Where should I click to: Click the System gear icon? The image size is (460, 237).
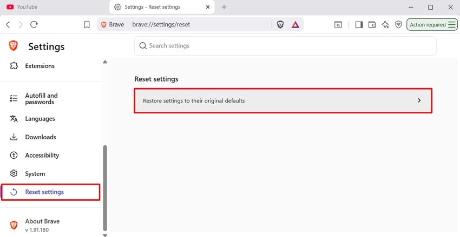pyautogui.click(x=14, y=173)
